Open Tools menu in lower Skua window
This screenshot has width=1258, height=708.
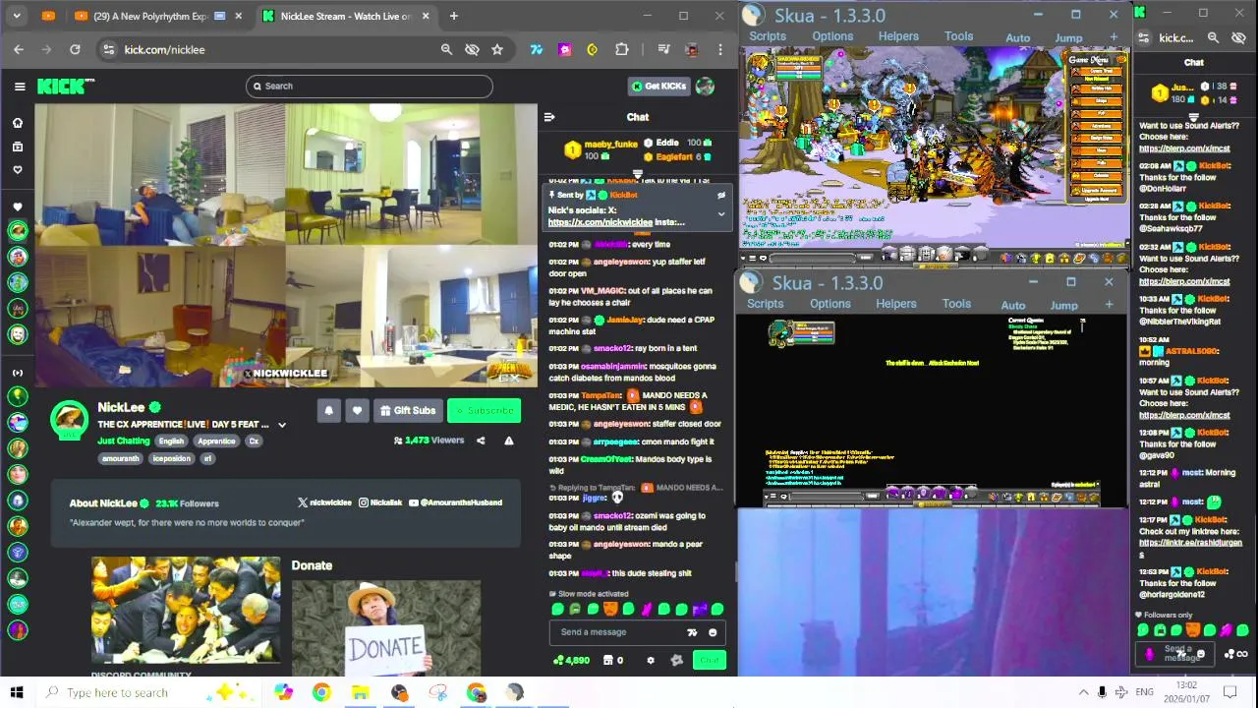click(956, 304)
